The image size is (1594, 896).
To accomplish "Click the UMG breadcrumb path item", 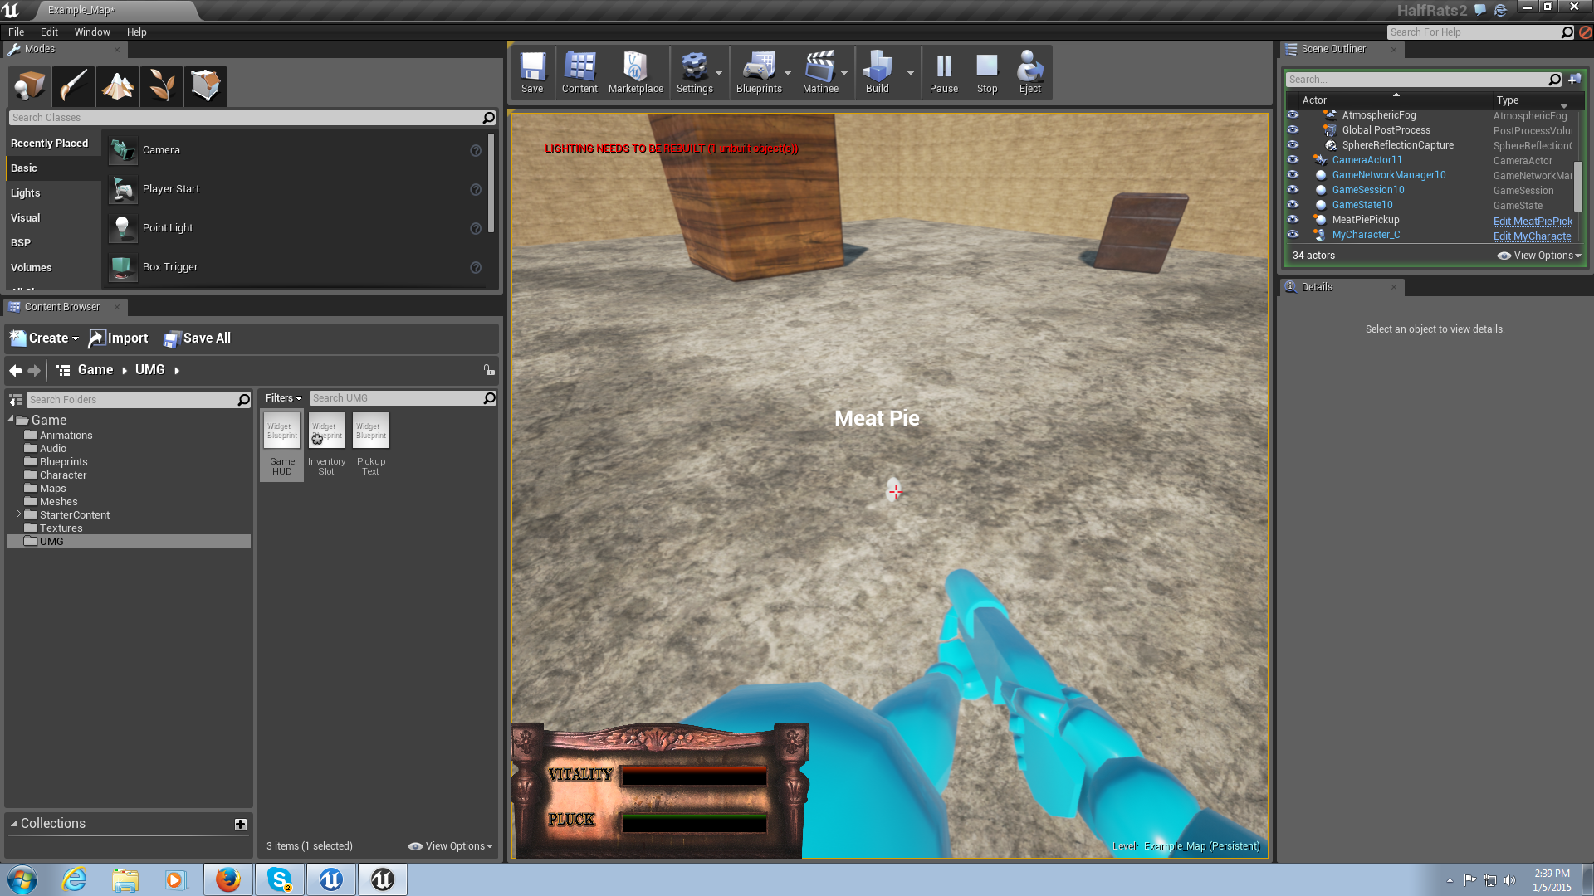I will (149, 370).
